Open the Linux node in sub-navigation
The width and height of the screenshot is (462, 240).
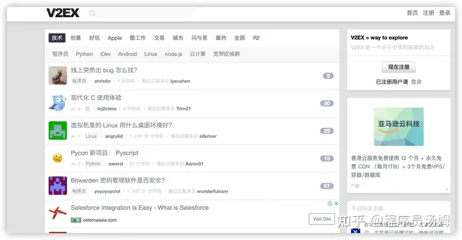[x=151, y=54]
